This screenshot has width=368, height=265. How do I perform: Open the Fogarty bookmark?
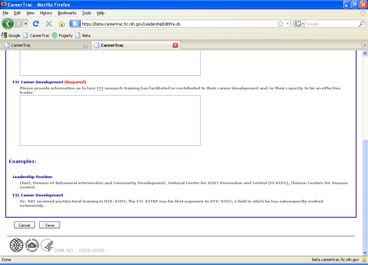(63, 36)
